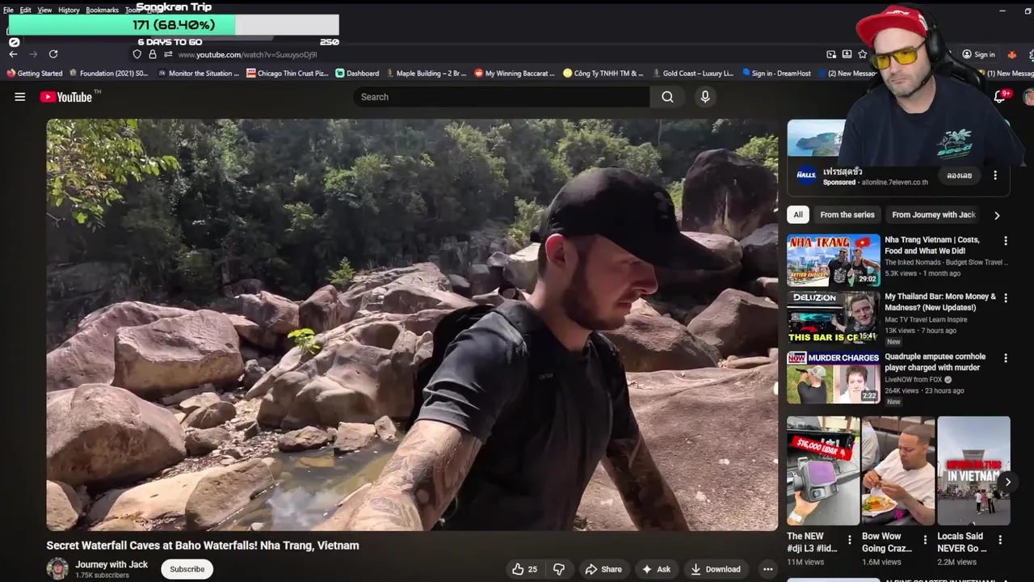Image resolution: width=1034 pixels, height=582 pixels.
Task: Subscribe to Journey with Jack
Action: click(x=187, y=569)
